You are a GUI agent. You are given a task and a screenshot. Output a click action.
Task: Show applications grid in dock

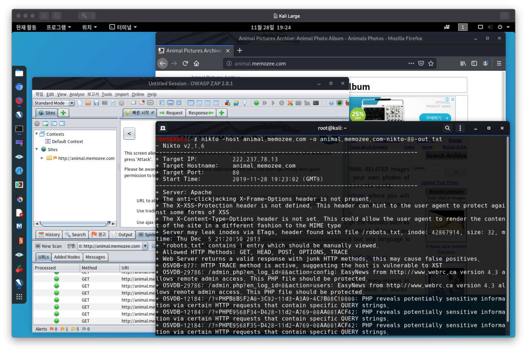pyautogui.click(x=19, y=297)
